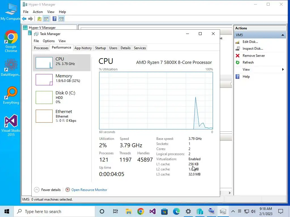Open the notification center icon
The image size is (290, 217).
281,211
